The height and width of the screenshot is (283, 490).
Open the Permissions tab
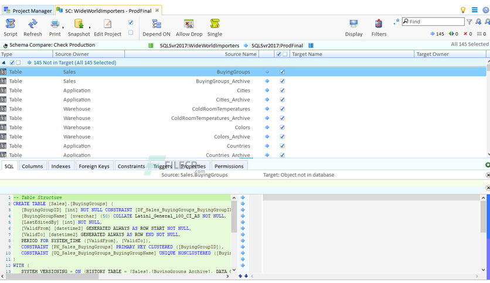pyautogui.click(x=229, y=166)
